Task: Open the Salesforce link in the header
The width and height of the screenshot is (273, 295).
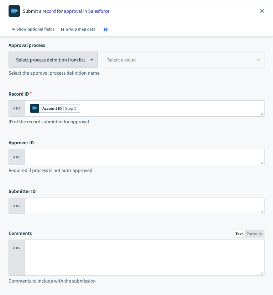Action: 99,11
